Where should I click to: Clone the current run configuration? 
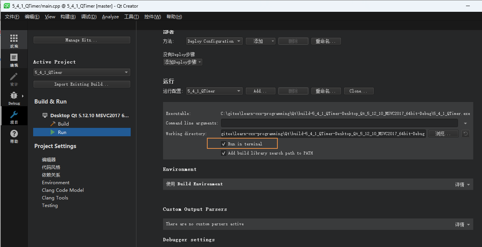(x=359, y=91)
